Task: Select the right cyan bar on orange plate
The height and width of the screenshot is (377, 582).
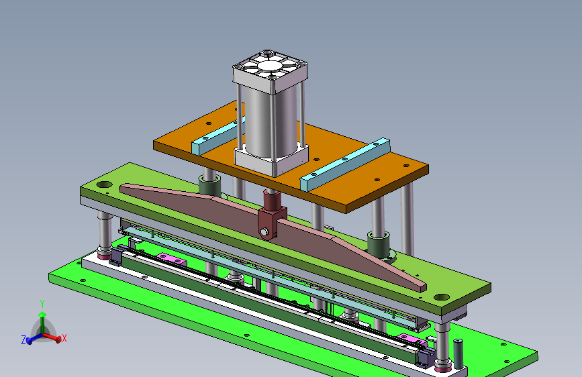Action: point(345,164)
